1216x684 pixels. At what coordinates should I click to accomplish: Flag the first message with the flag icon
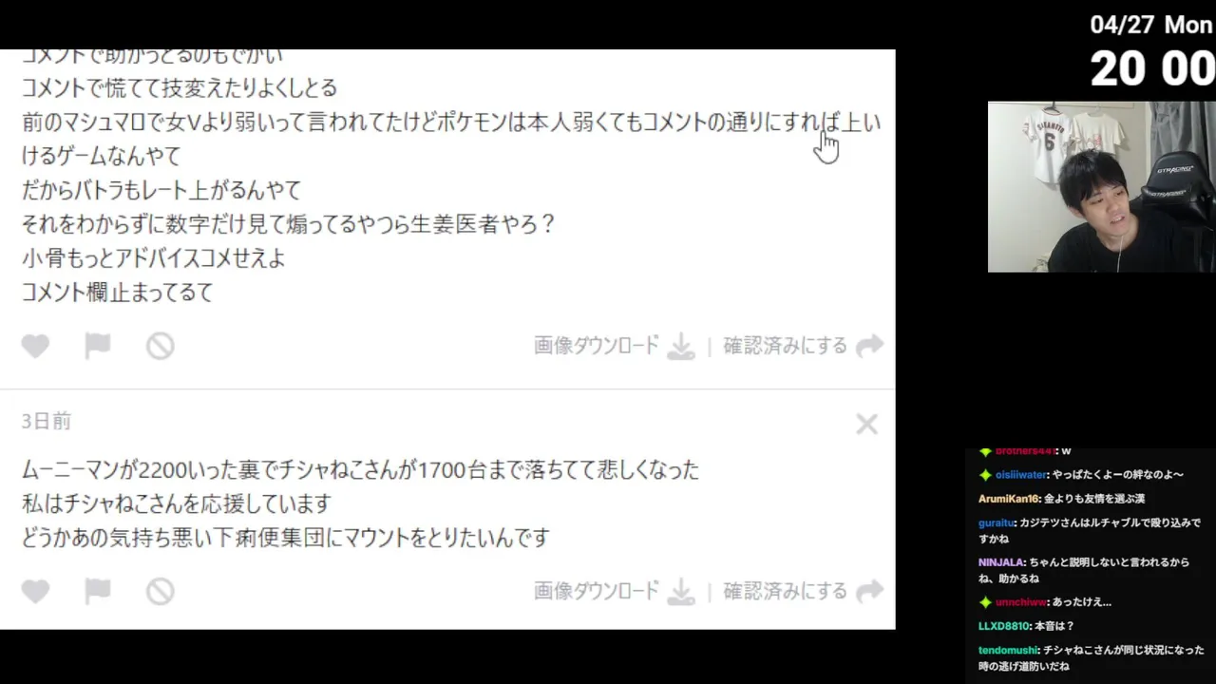[98, 347]
